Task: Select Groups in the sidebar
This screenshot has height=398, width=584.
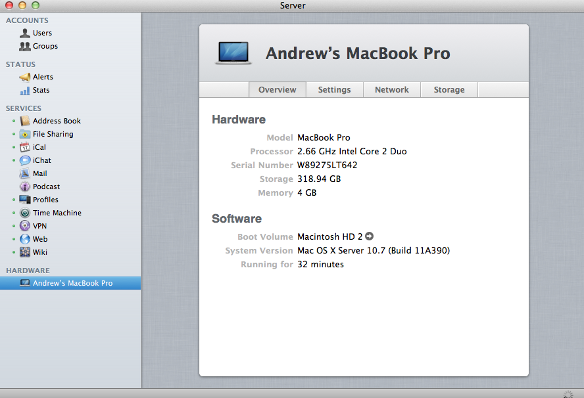Action: coord(70,46)
